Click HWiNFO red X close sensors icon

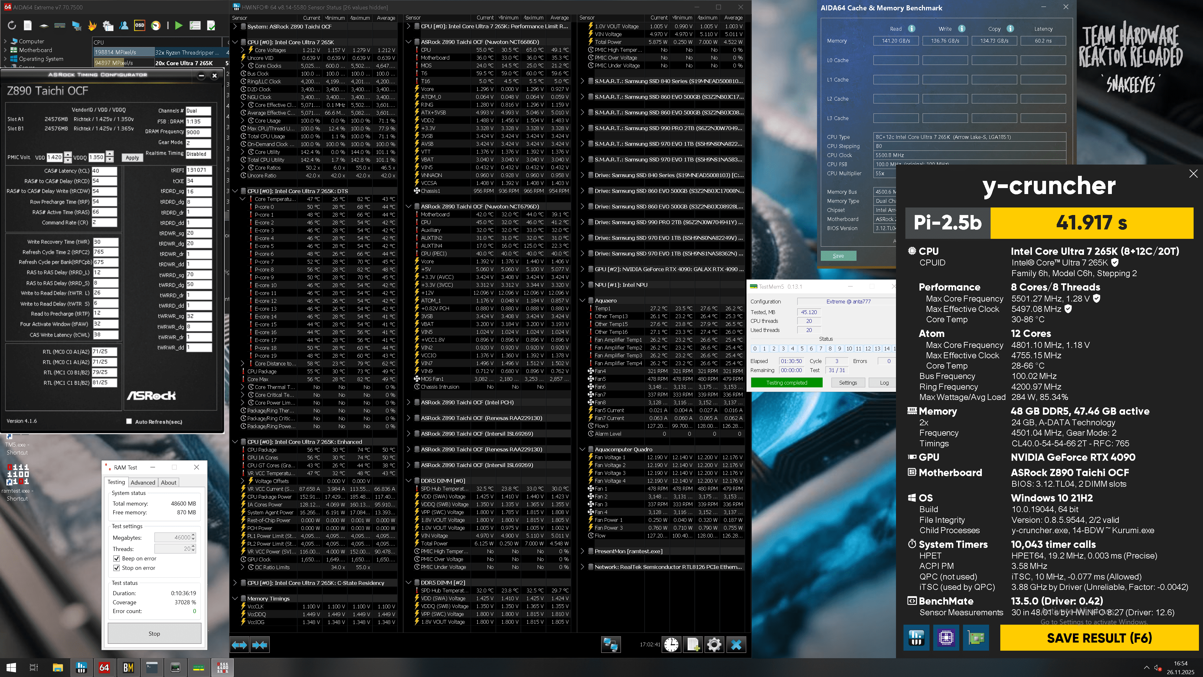pos(736,645)
